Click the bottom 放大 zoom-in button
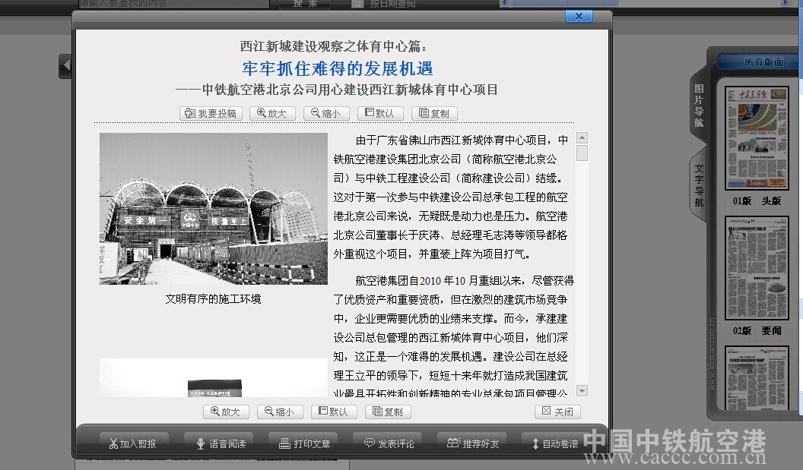Image resolution: width=803 pixels, height=470 pixels. point(226,412)
